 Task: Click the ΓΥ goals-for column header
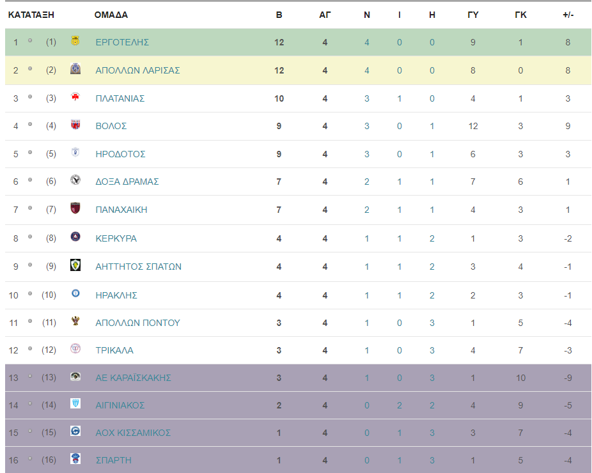pyautogui.click(x=473, y=15)
